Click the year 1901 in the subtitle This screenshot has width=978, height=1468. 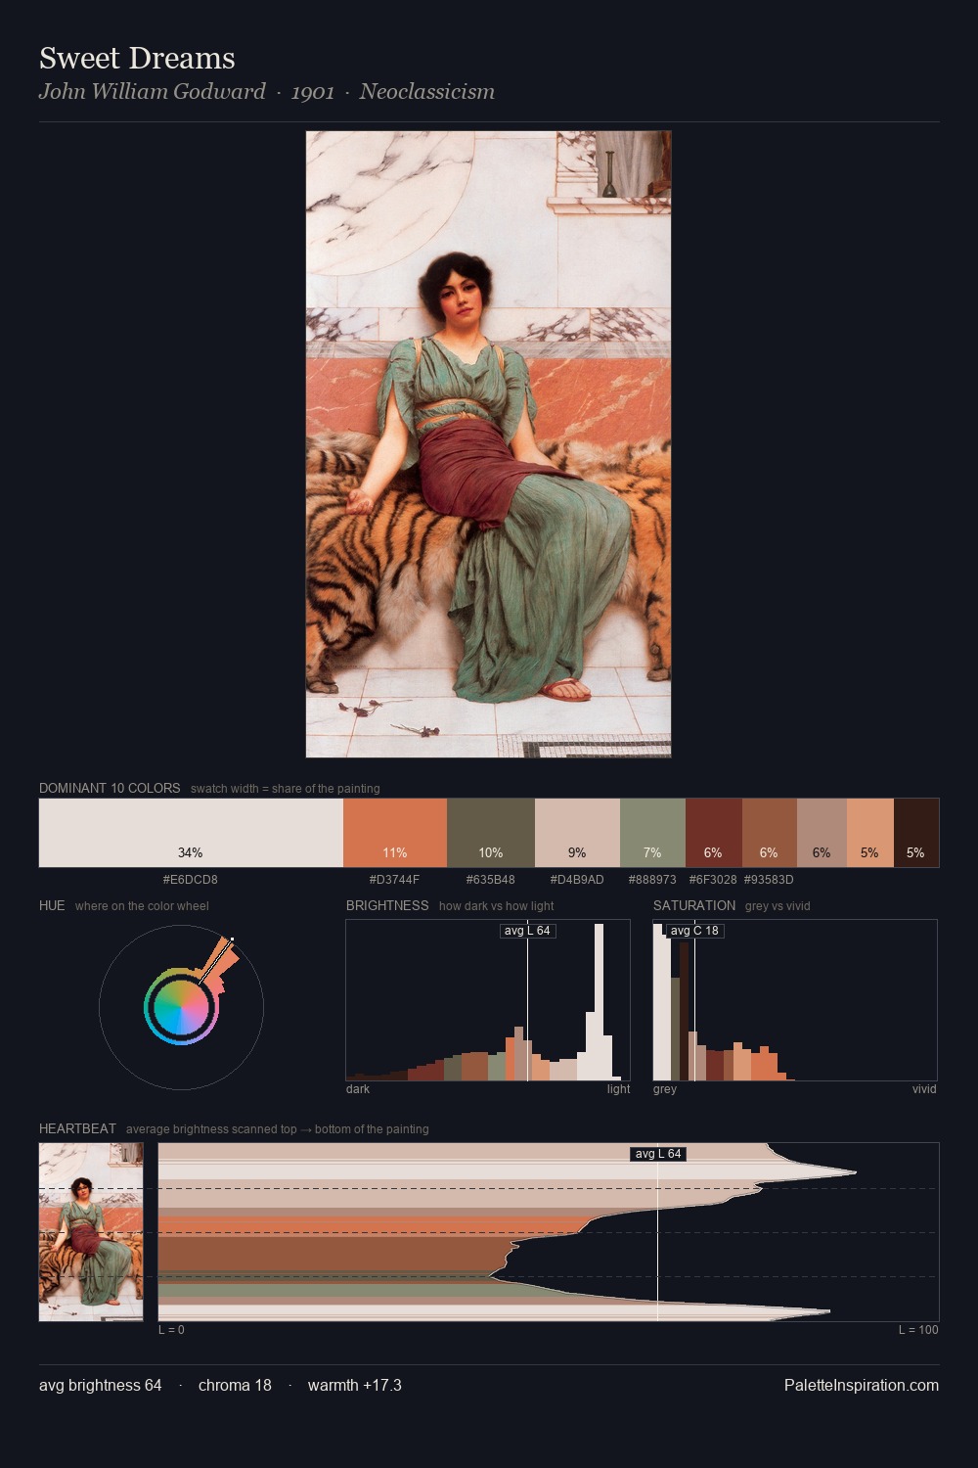click(x=313, y=92)
